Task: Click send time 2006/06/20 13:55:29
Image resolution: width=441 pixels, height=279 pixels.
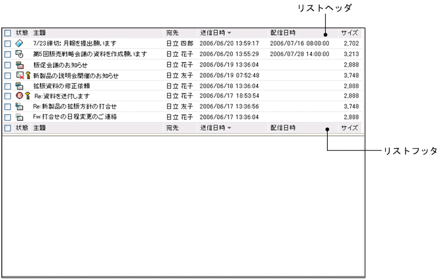Action: pos(229,54)
